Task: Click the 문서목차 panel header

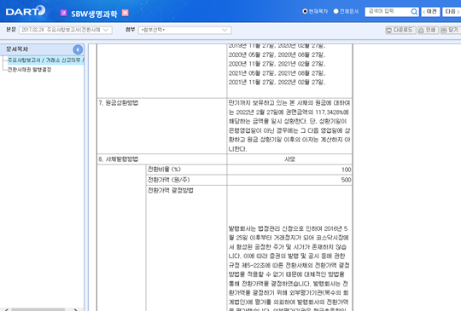Action: click(42, 49)
